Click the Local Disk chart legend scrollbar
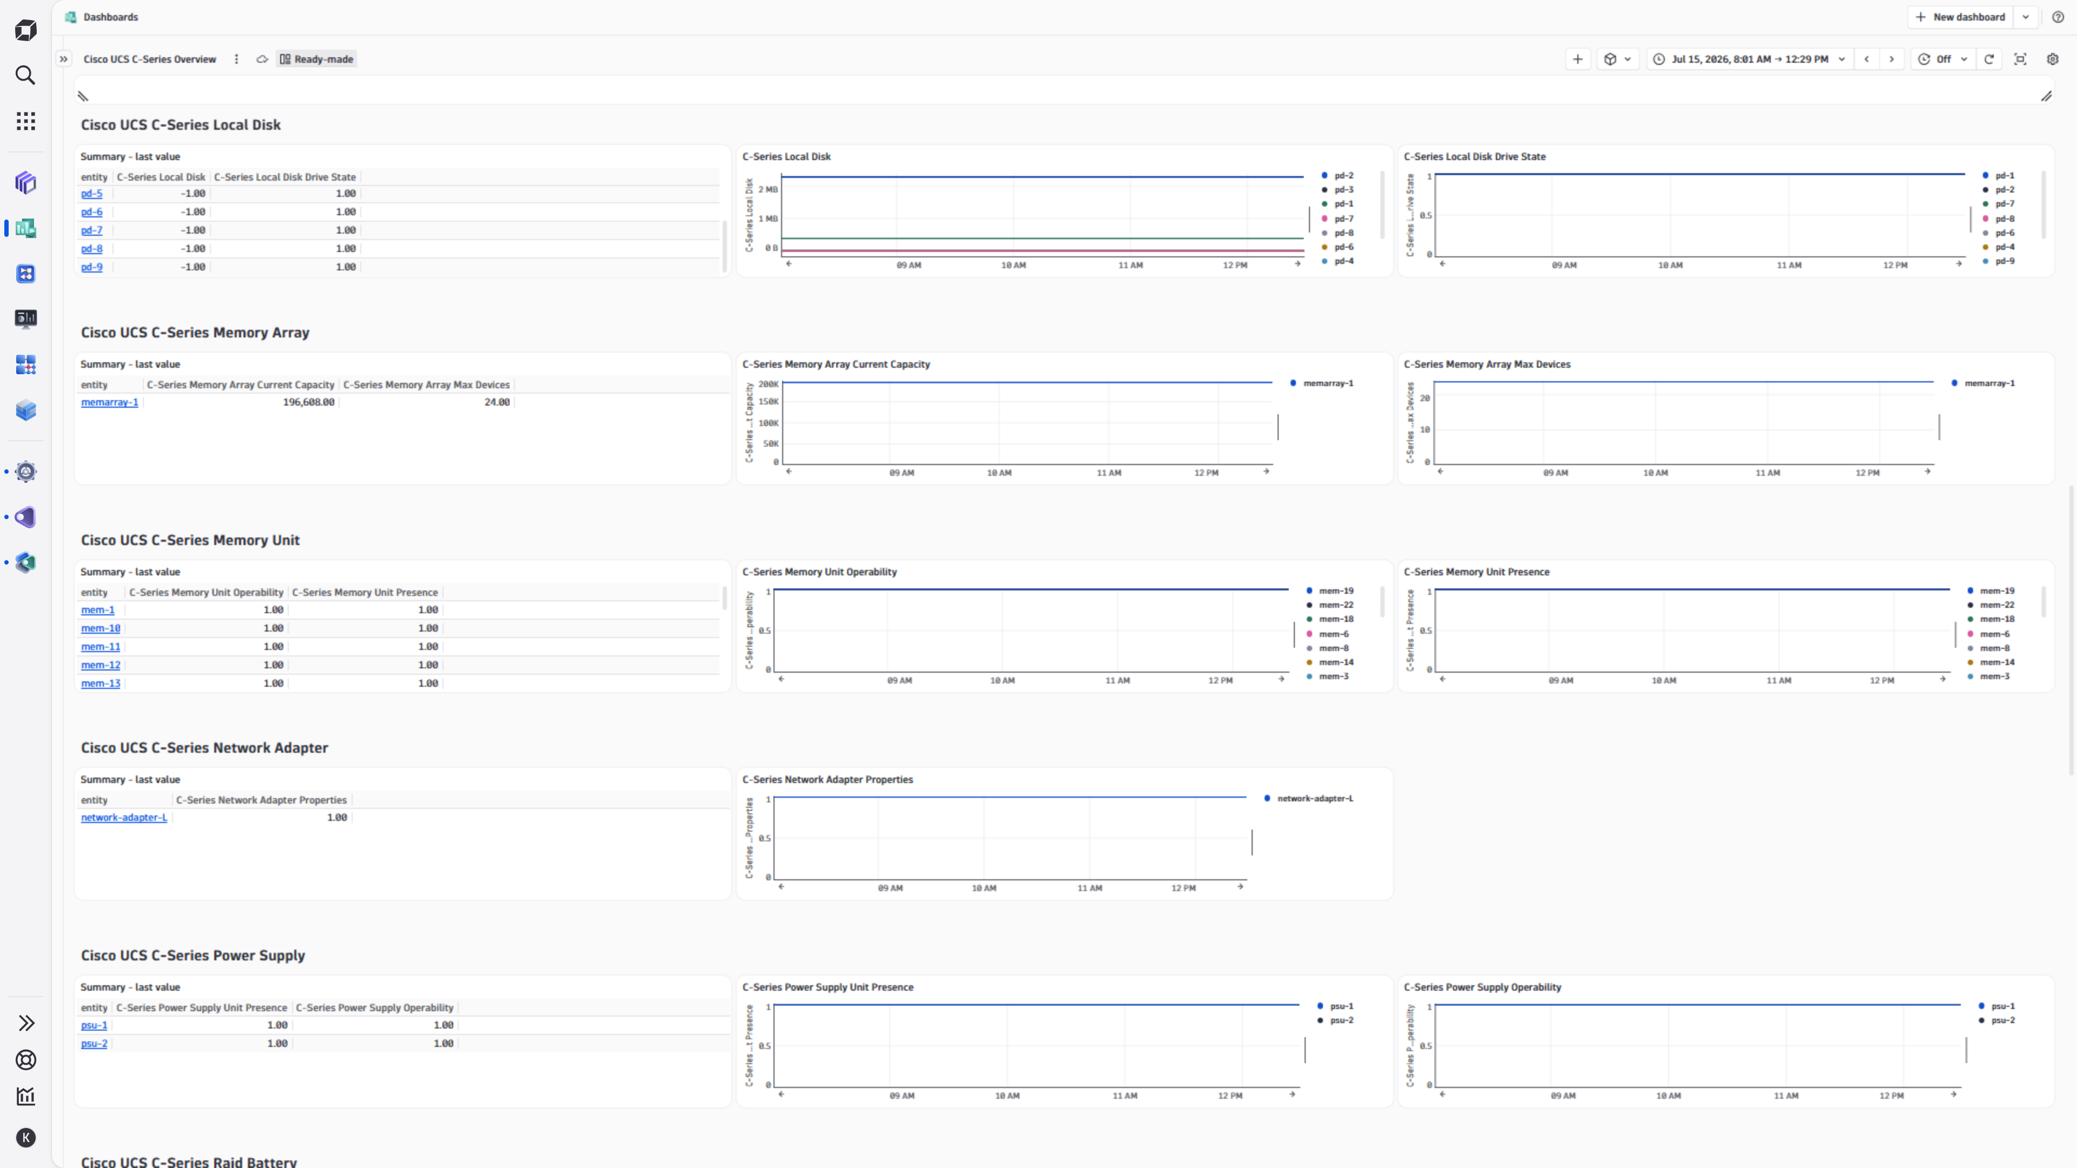The height and width of the screenshot is (1168, 2077). coord(1382,204)
